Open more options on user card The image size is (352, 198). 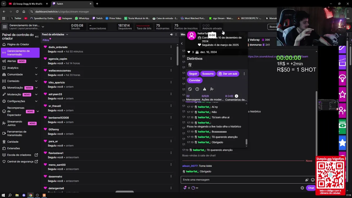coord(244,74)
